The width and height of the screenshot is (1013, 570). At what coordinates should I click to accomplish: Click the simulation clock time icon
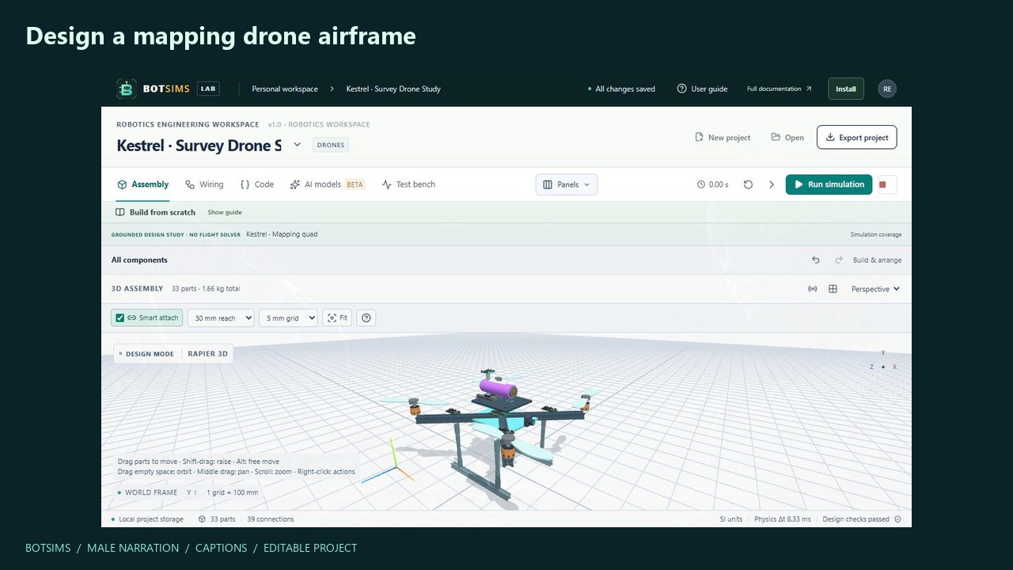[701, 184]
